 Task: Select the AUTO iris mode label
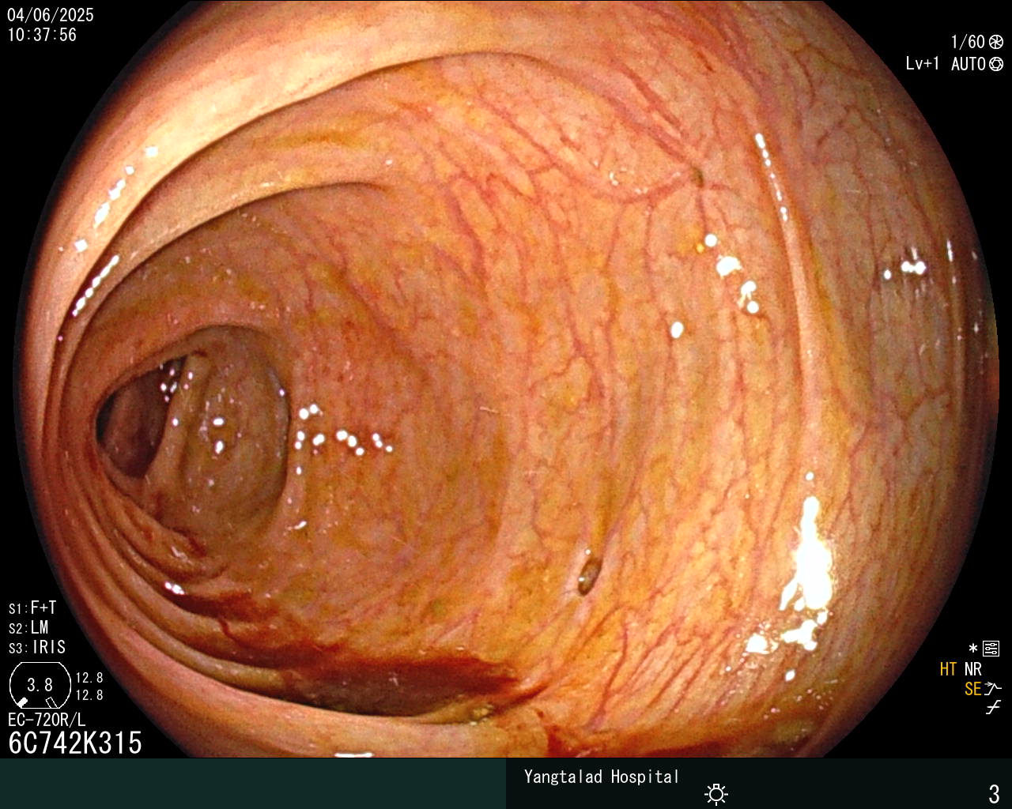pos(968,64)
